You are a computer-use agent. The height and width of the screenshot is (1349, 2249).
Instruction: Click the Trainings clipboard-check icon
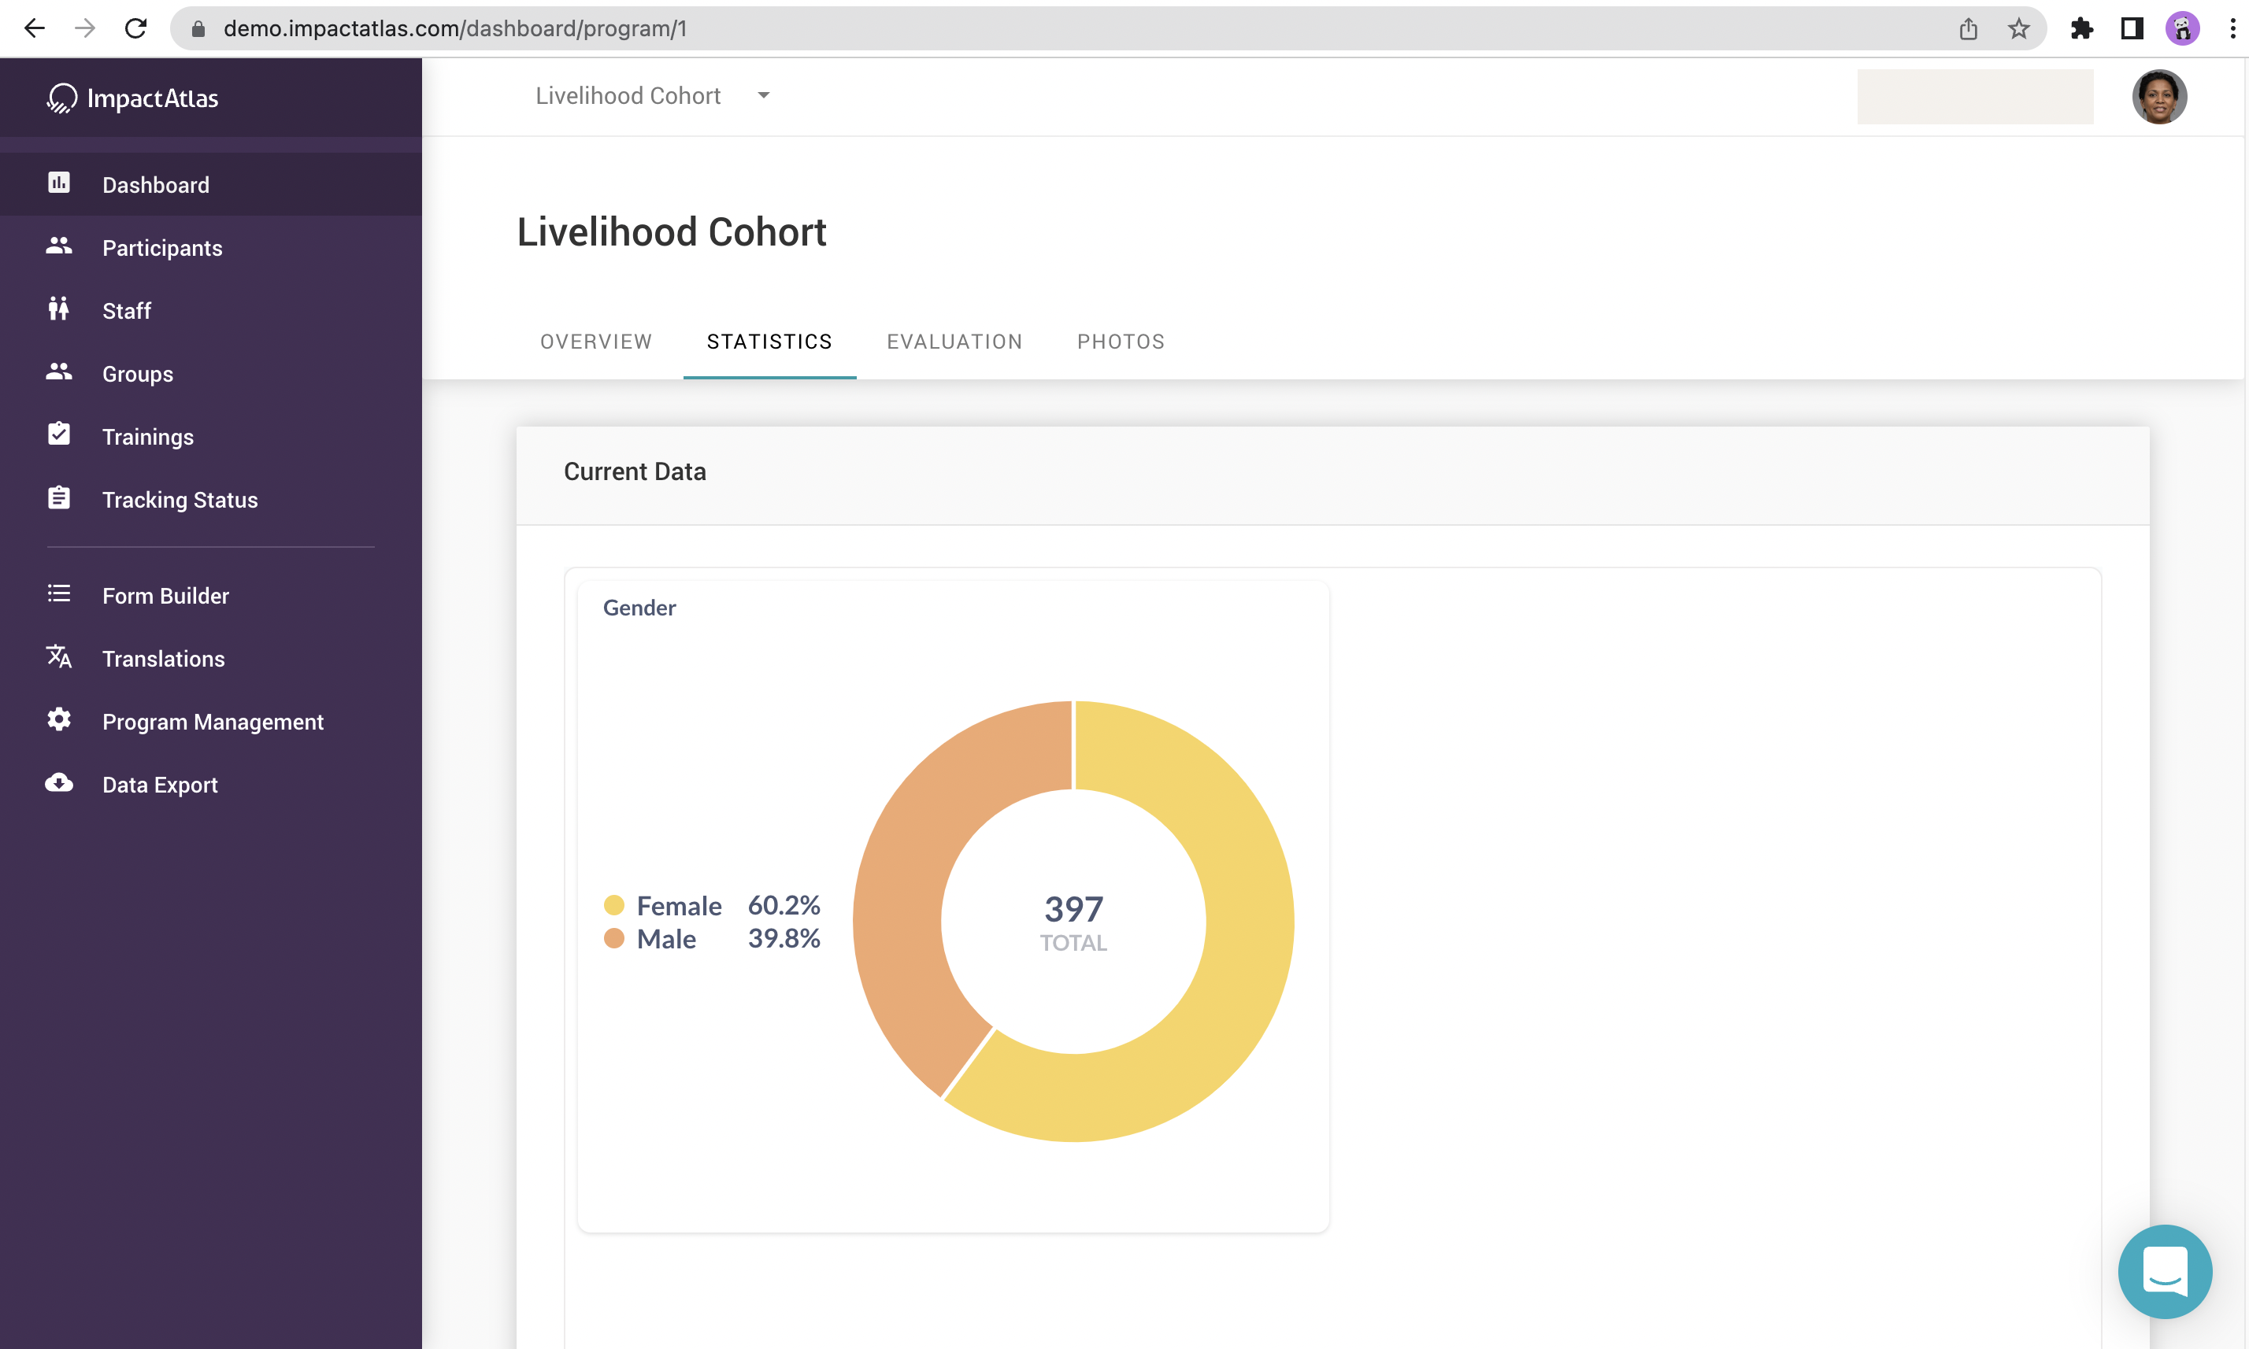point(59,434)
